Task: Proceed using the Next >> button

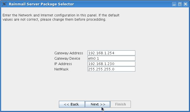Action: (98, 104)
